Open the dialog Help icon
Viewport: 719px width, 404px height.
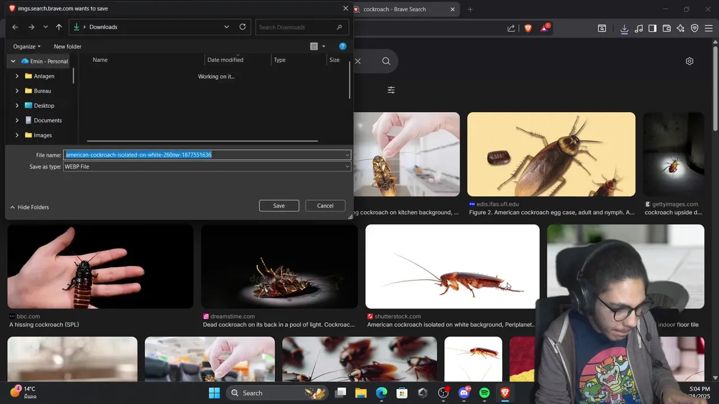tap(343, 46)
